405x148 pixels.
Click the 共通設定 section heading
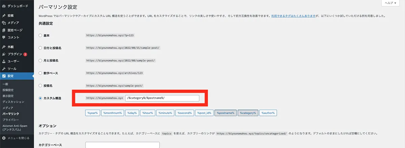pos(46,24)
